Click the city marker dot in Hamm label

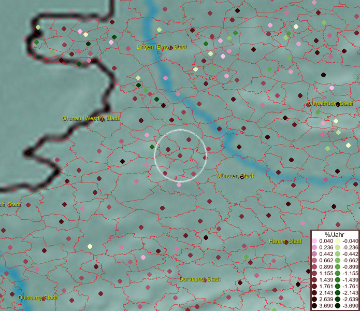pyautogui.click(x=286, y=243)
